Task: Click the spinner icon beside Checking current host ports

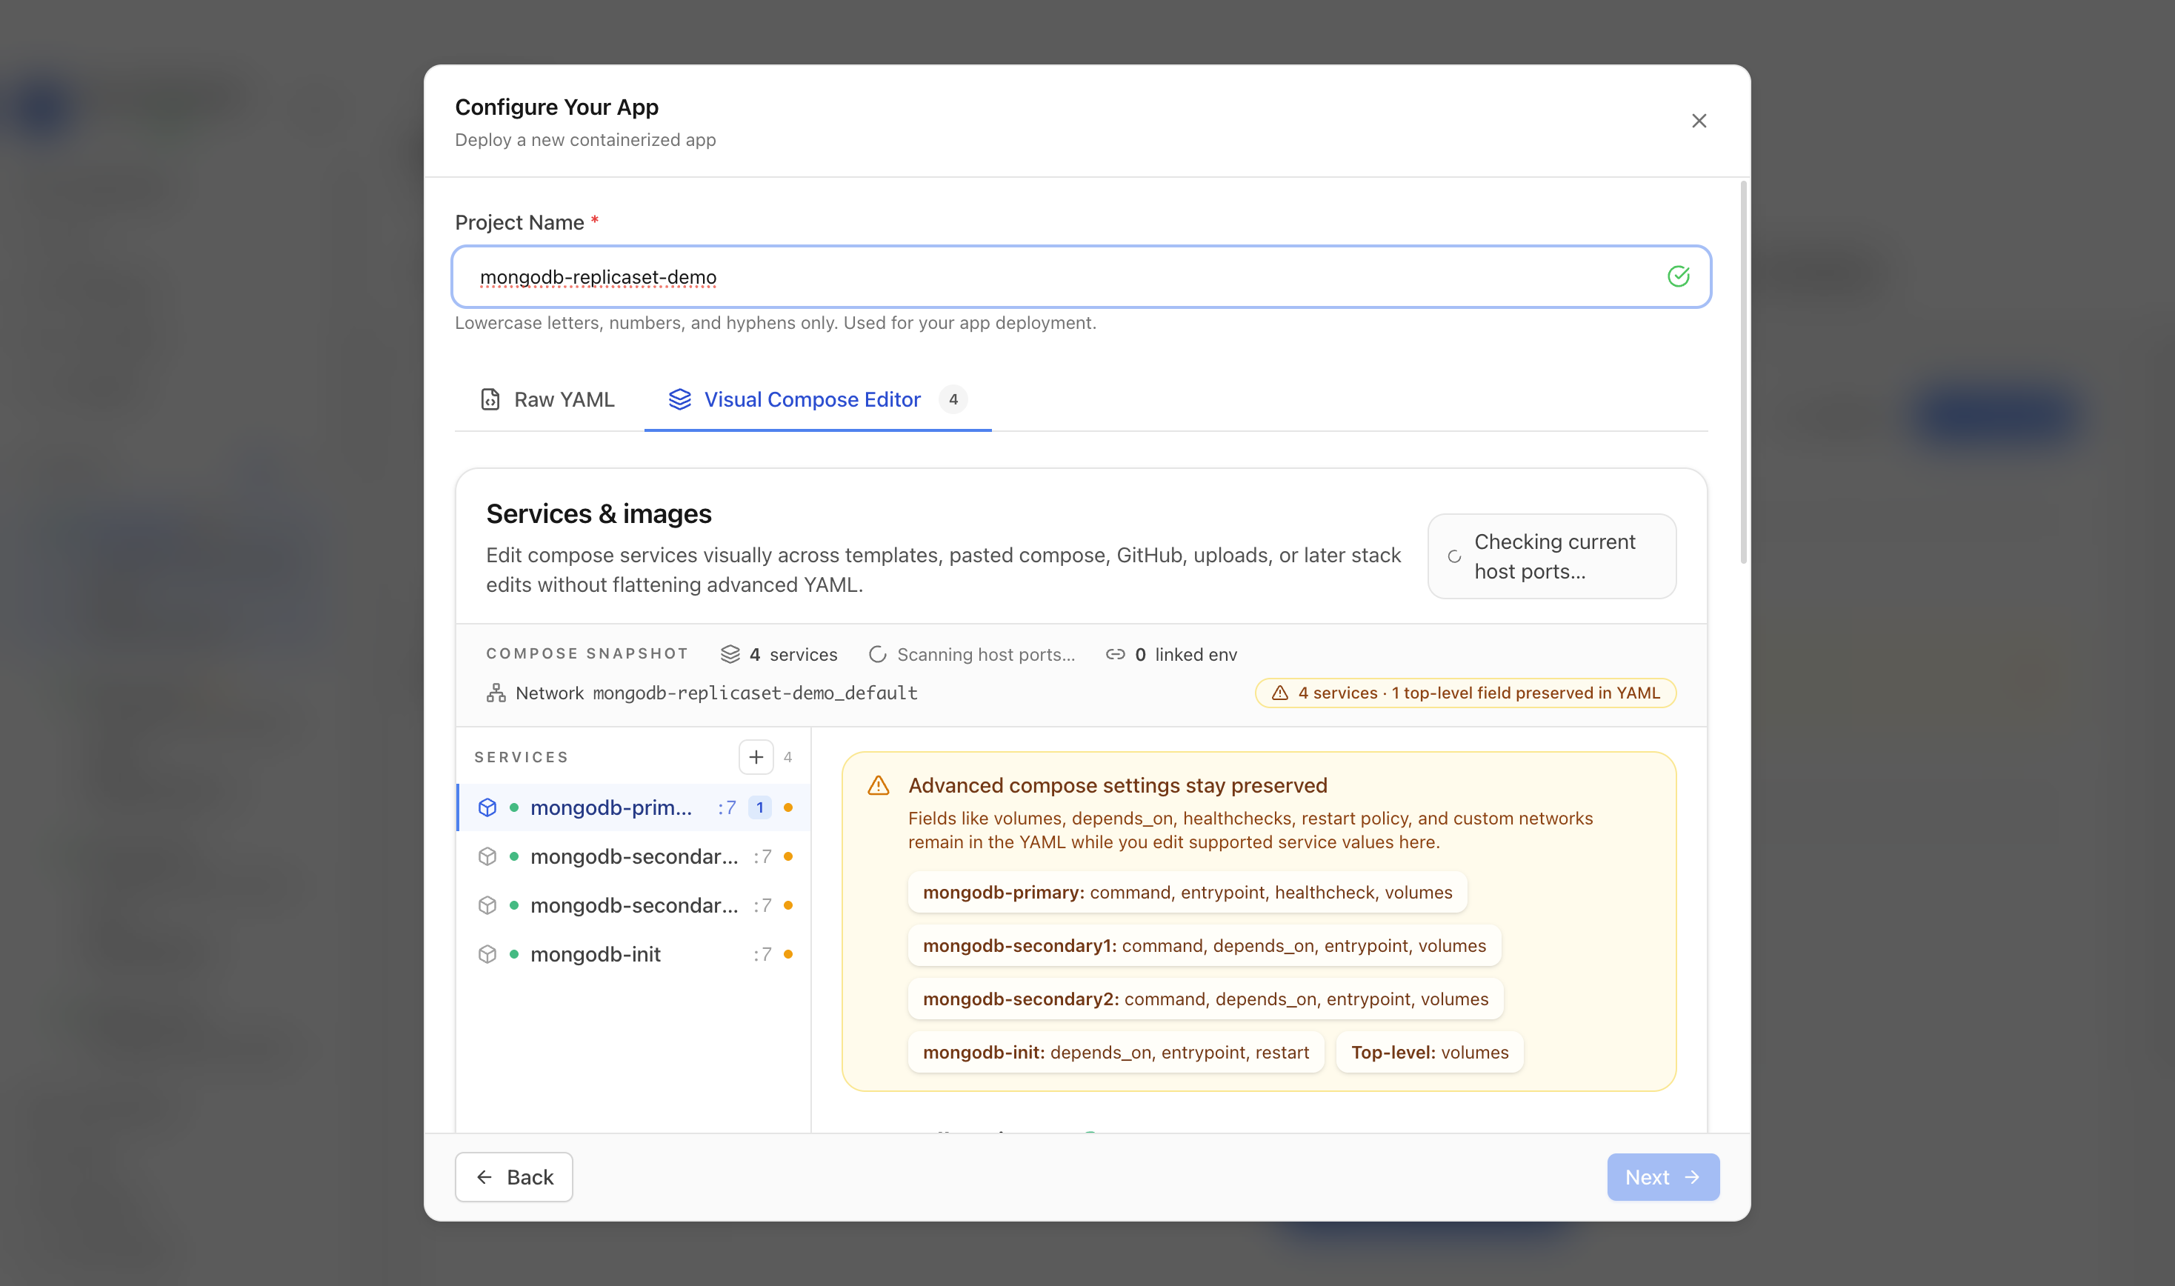Action: tap(1454, 557)
